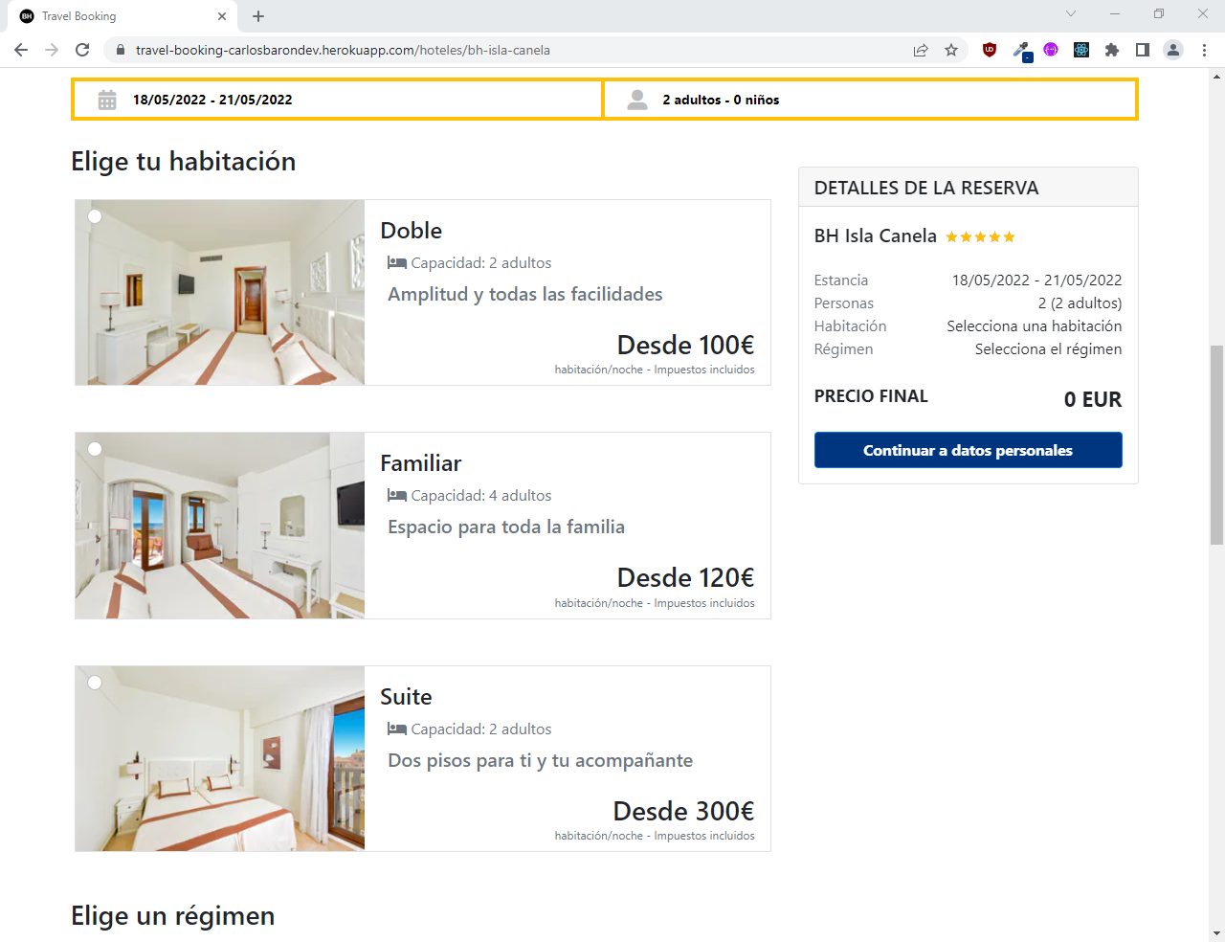Click the share page icon in address bar
Image resolution: width=1225 pixels, height=942 pixels.
(x=921, y=50)
